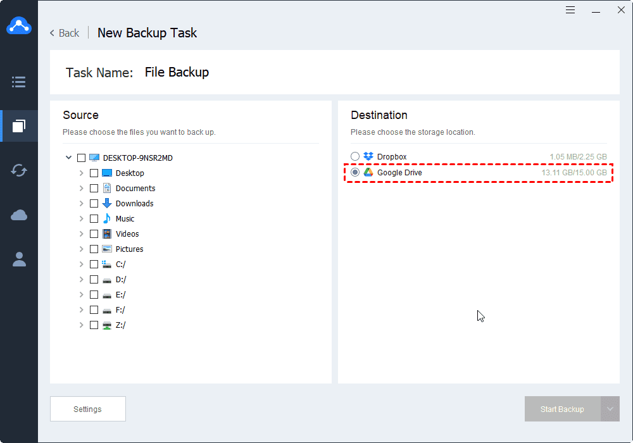Open the Start Backup dropdown arrow

click(610, 409)
